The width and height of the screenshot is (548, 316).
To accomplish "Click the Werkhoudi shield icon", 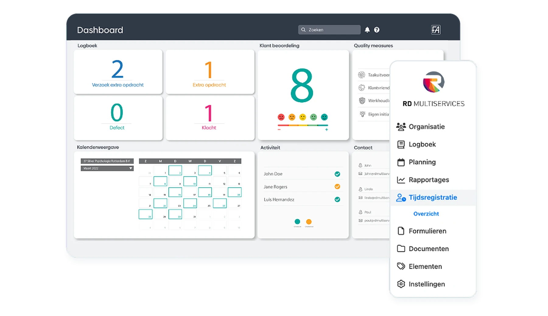I will click(362, 100).
